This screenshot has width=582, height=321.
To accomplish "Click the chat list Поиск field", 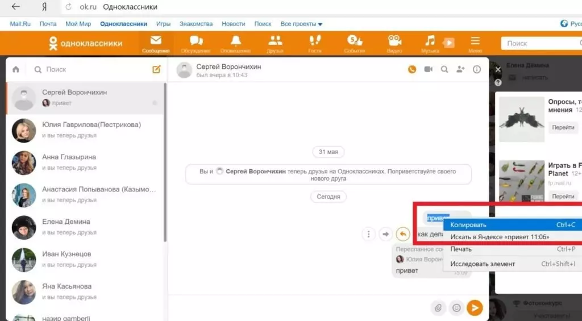I will (x=89, y=69).
